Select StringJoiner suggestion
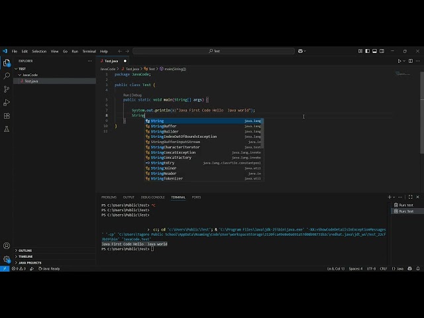The width and height of the screenshot is (424, 318). [x=204, y=168]
